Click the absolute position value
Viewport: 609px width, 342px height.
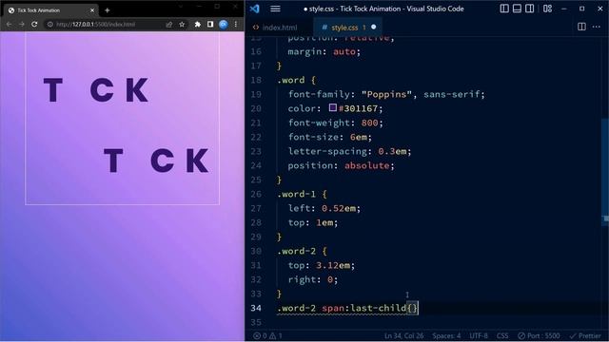click(366, 165)
